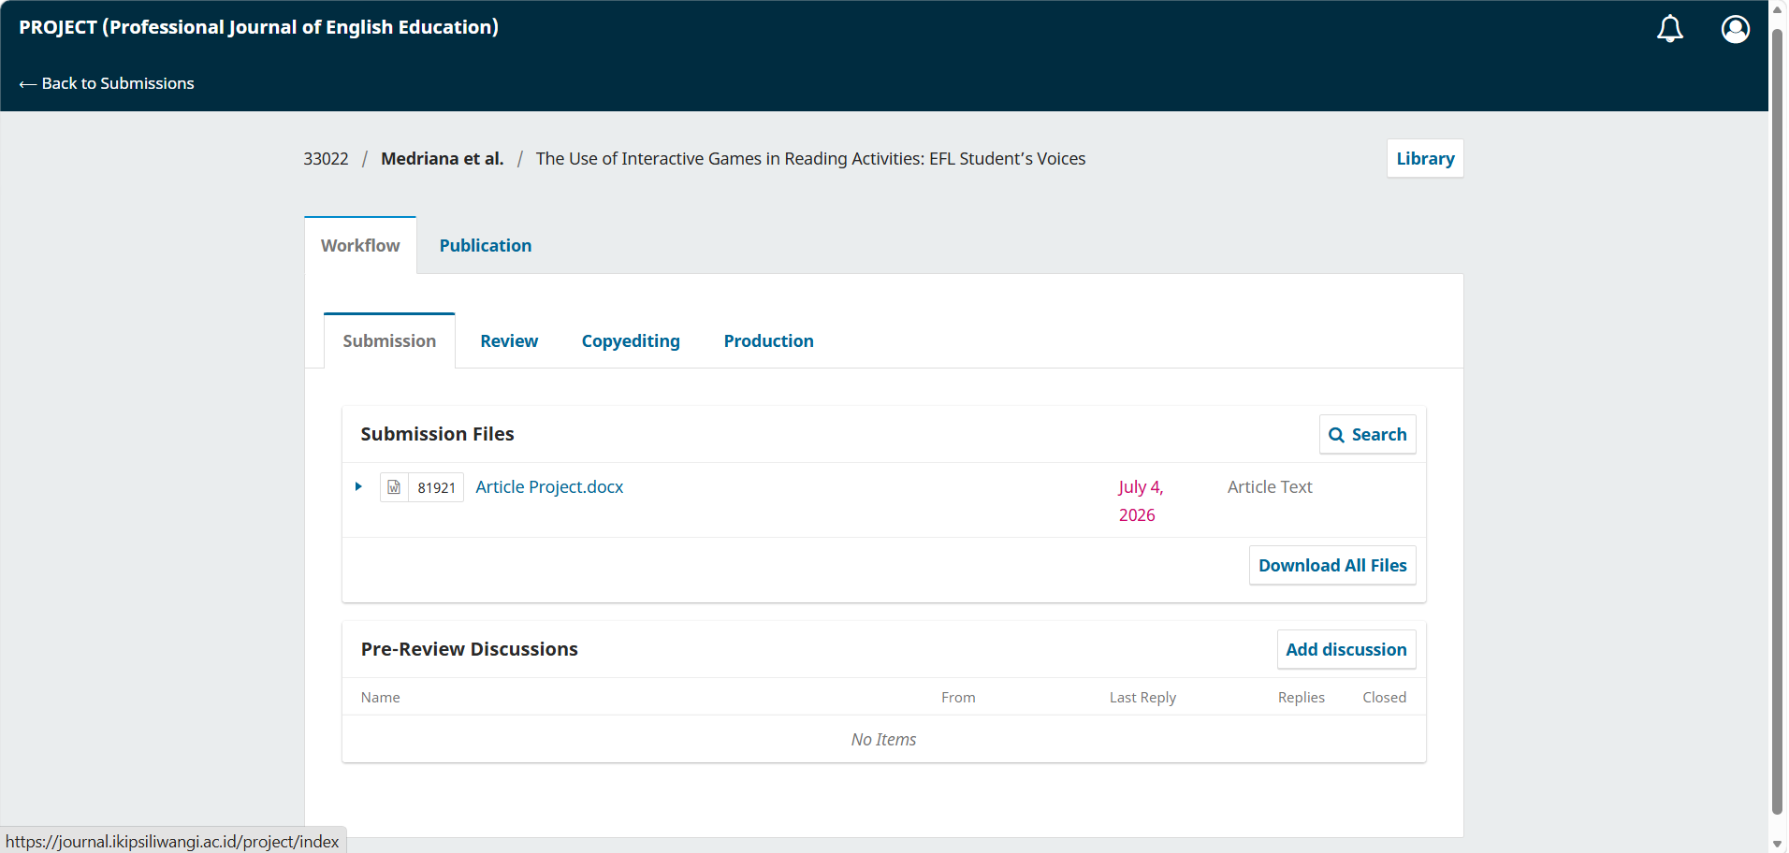Open Article Project.docx file link
This screenshot has width=1789, height=853.
549,486
